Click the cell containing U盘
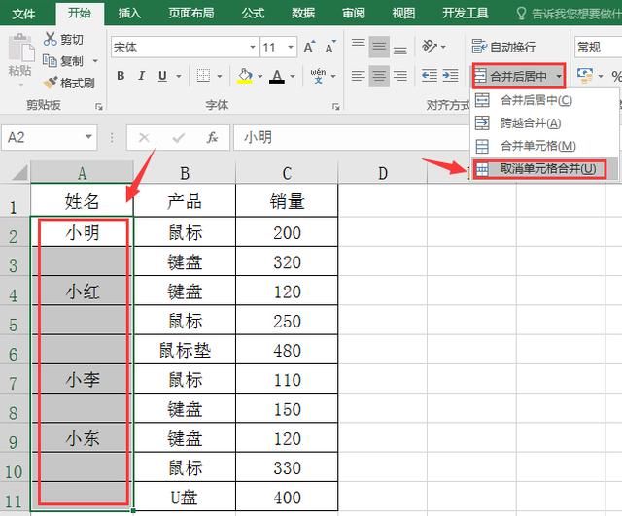 point(185,497)
